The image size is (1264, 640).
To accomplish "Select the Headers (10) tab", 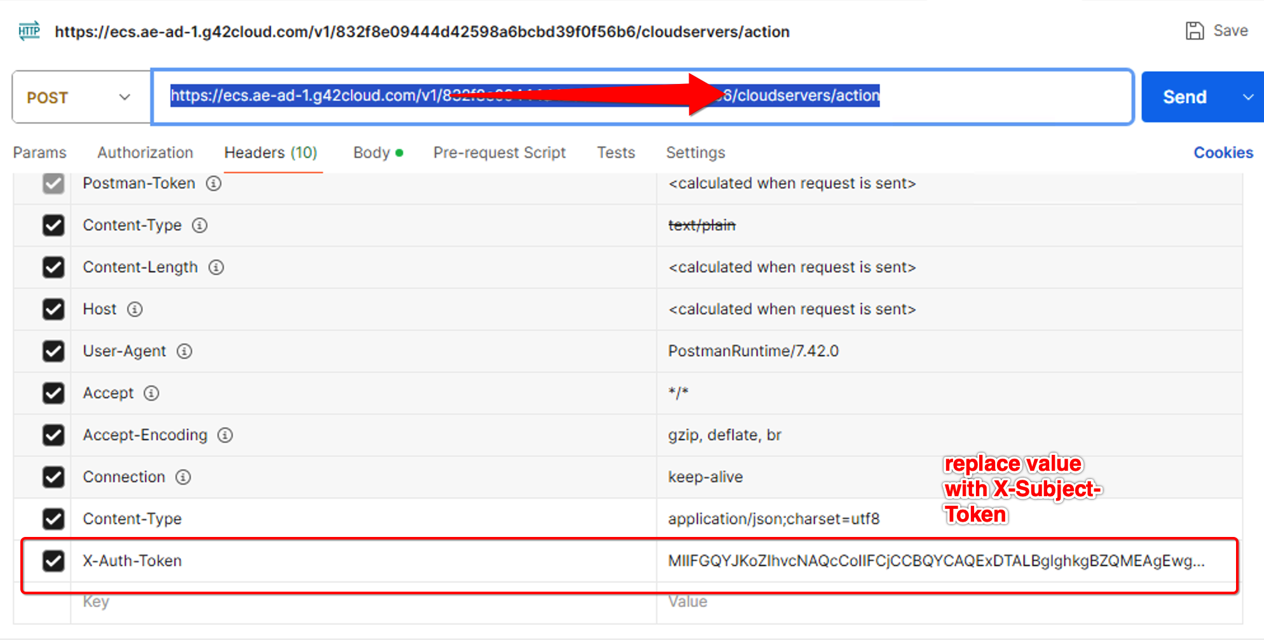I will click(271, 153).
